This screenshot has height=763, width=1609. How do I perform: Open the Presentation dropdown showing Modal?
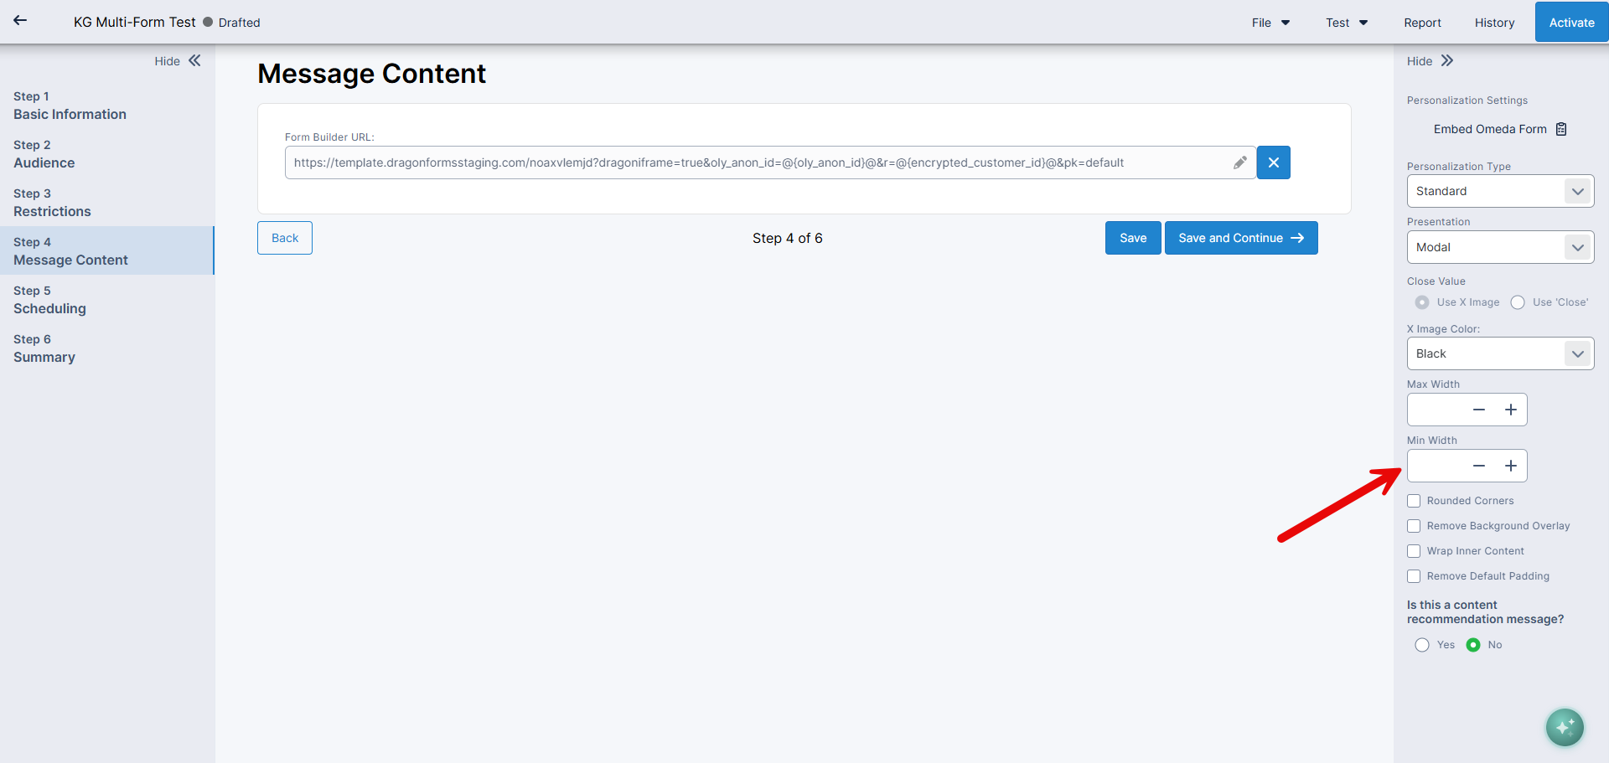pos(1500,247)
